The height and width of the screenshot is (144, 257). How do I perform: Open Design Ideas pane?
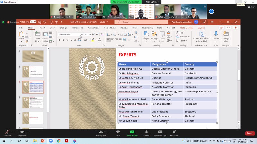(x=226, y=37)
